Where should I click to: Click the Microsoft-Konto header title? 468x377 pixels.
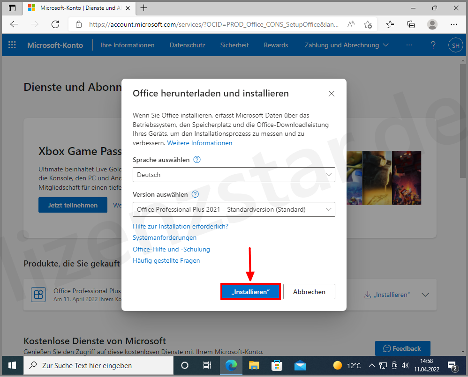click(x=55, y=45)
